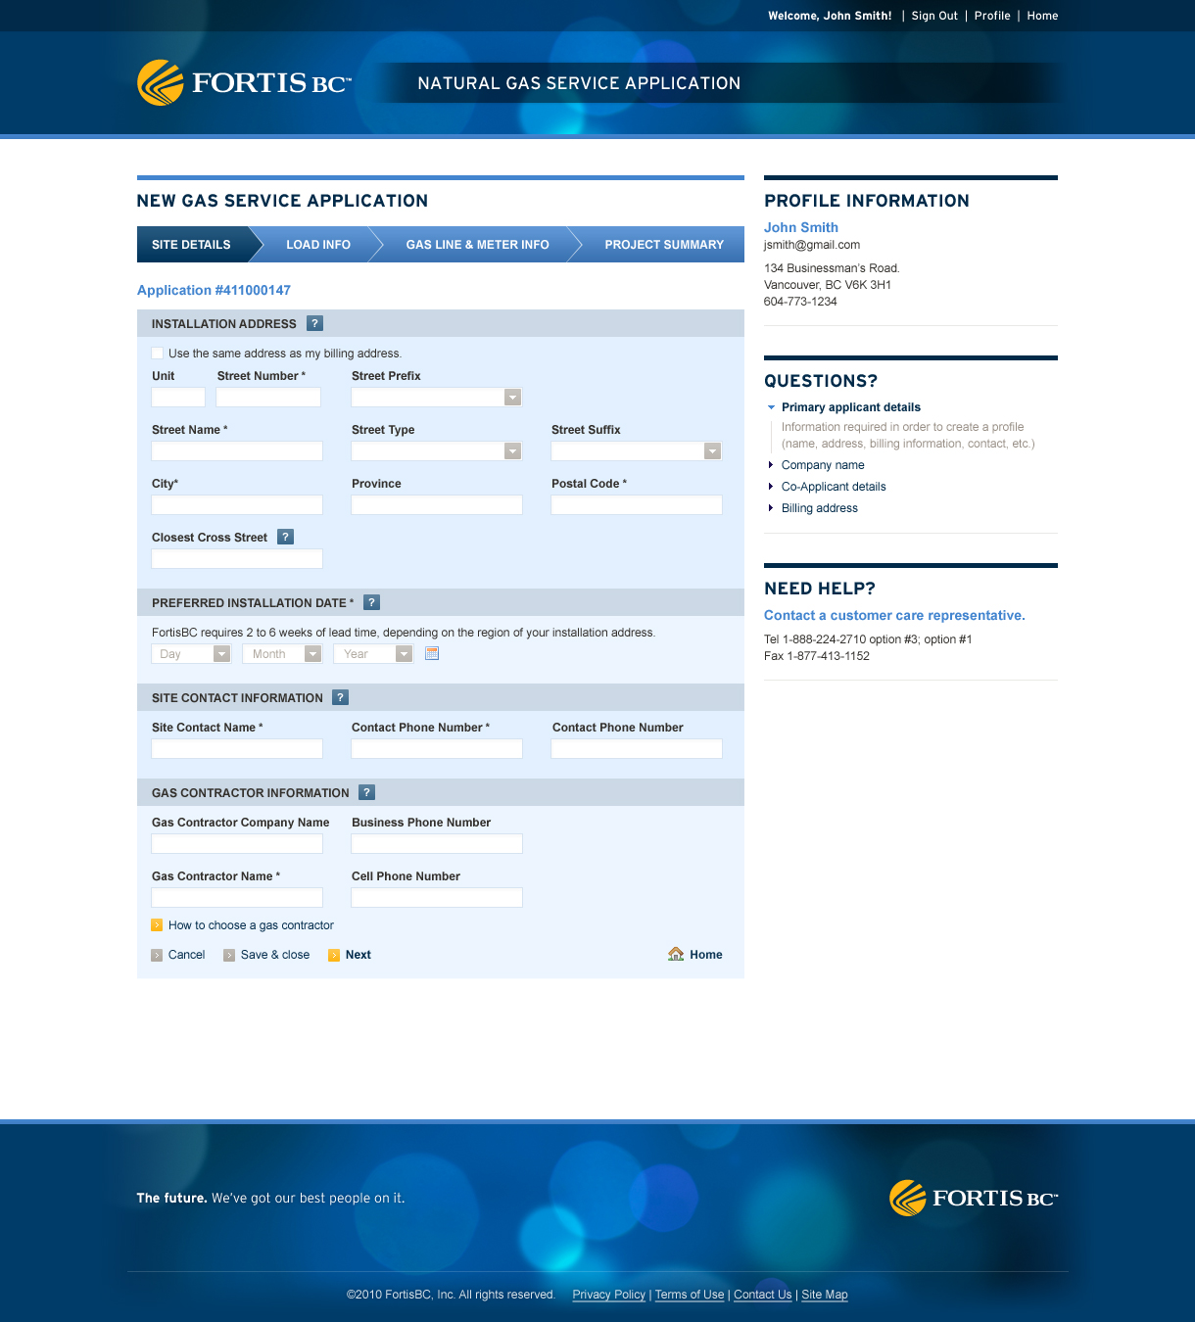Open the Day dropdown
The width and height of the screenshot is (1195, 1322).
191,654
